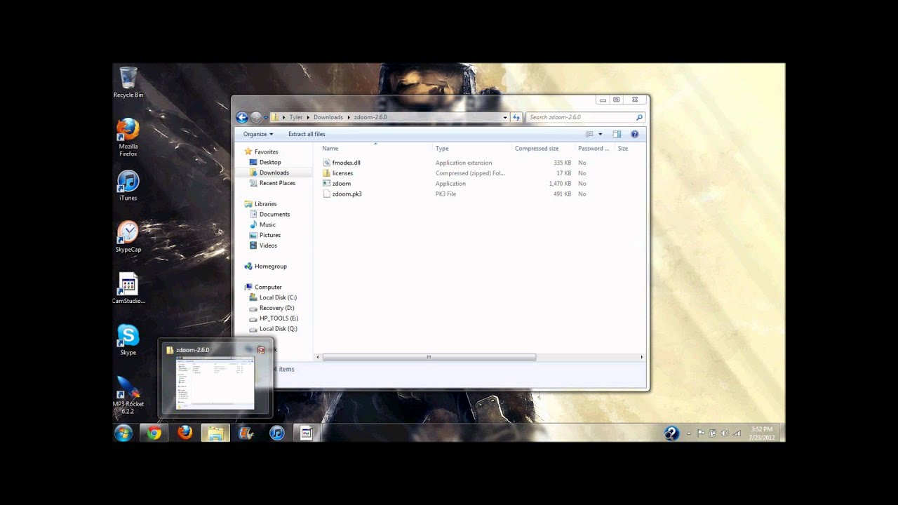Click Tyler in the address breadcrumb
The height and width of the screenshot is (505, 898).
295,118
